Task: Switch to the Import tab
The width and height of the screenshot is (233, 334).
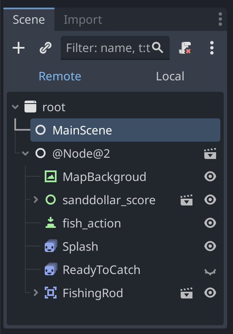Action: (83, 19)
